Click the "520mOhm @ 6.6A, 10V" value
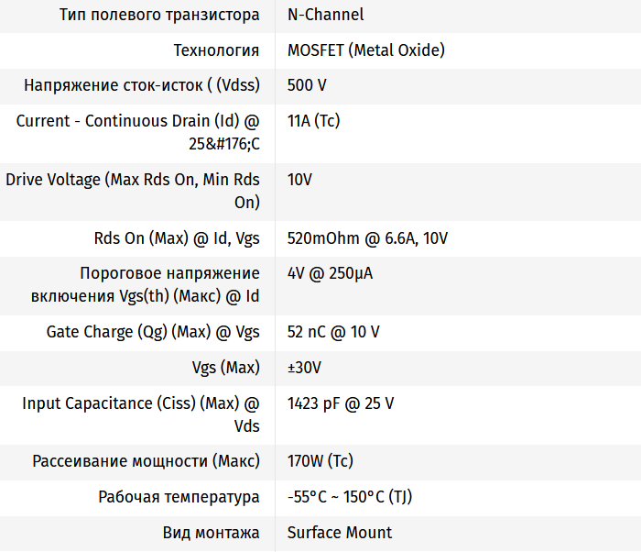641x552 pixels. tap(367, 238)
